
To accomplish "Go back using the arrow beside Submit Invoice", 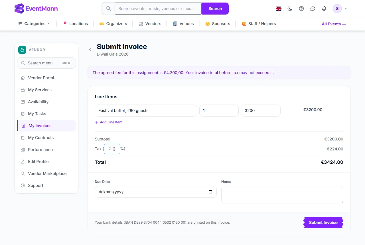I will [90, 50].
